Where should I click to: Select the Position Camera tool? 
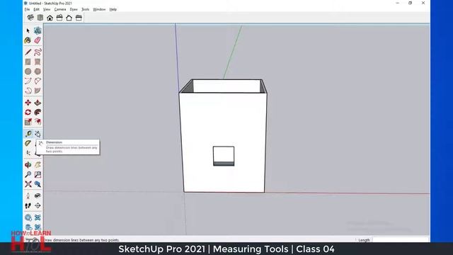[28, 196]
